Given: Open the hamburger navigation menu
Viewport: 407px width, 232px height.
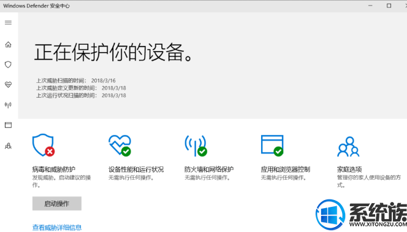Looking at the screenshot, I should tap(9, 23).
